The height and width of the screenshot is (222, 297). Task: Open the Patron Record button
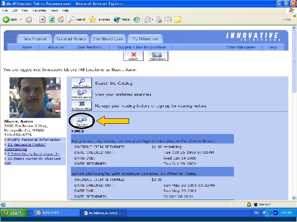[x=158, y=56]
